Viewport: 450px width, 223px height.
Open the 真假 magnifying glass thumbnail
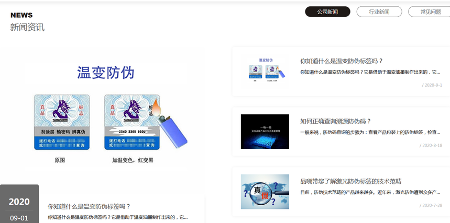(265, 192)
